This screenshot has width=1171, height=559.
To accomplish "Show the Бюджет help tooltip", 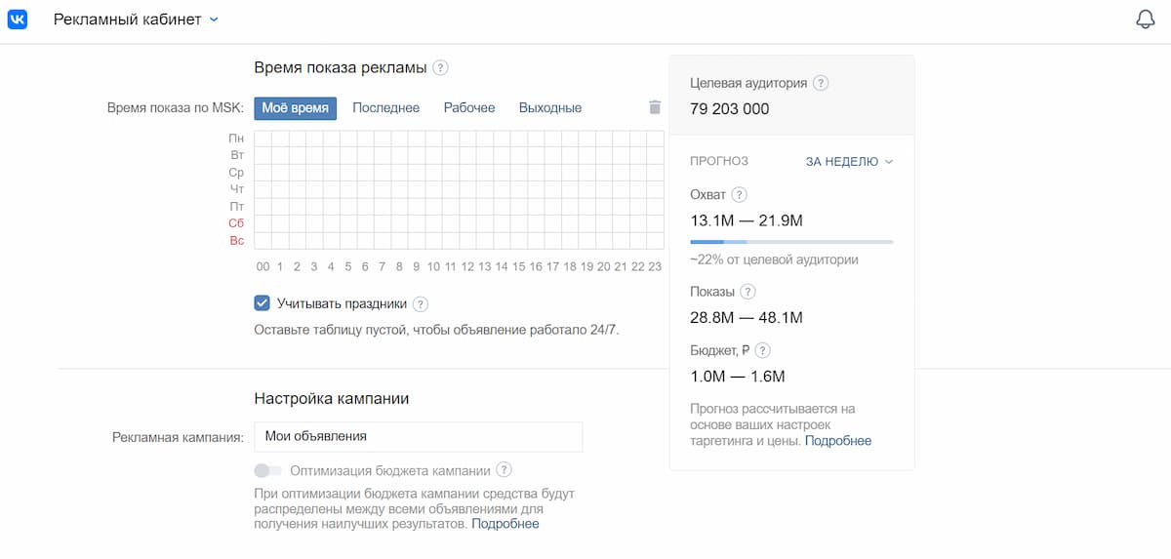I will click(763, 350).
